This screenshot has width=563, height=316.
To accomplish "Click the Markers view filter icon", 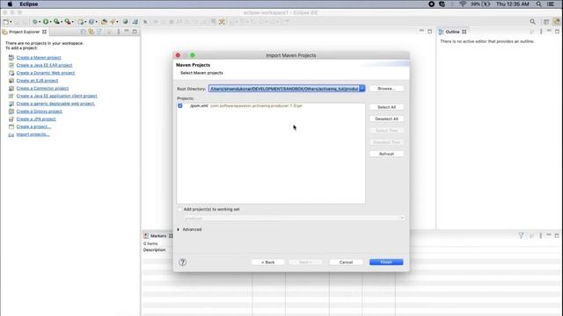I will coord(521,235).
